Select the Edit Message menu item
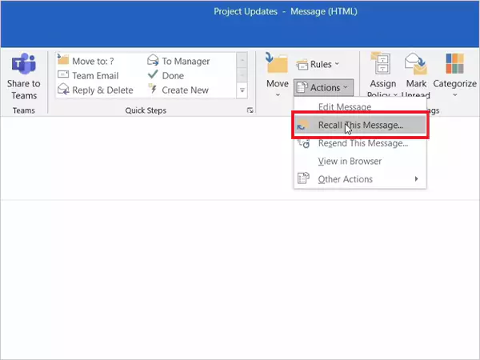The image size is (480, 360). 360,106
